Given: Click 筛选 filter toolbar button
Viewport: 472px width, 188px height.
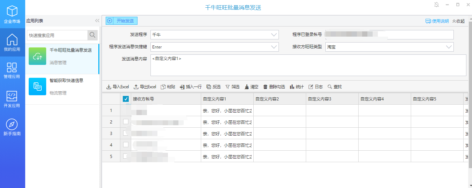Looking at the screenshot, I should point(232,87).
